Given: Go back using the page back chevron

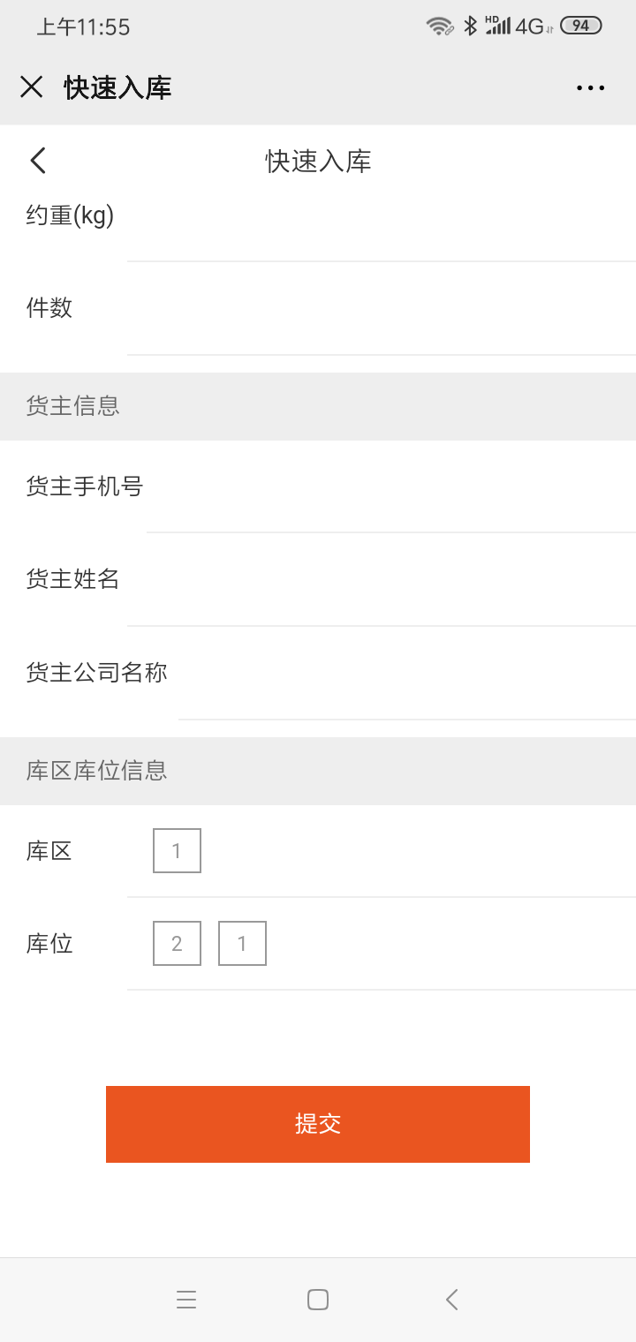Looking at the screenshot, I should [x=37, y=161].
